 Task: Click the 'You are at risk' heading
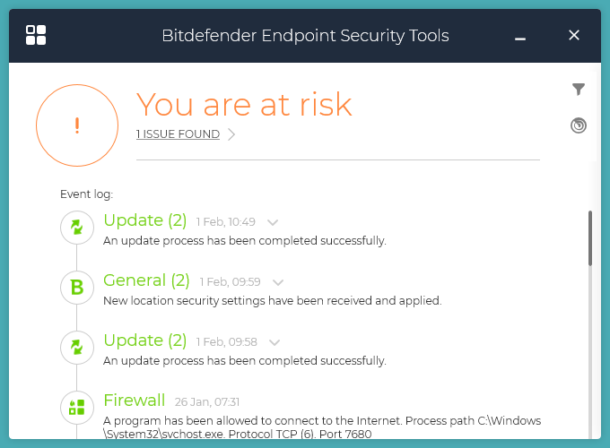(x=244, y=105)
